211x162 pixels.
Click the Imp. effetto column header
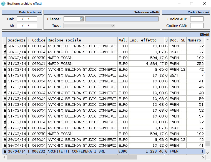(x=146, y=40)
